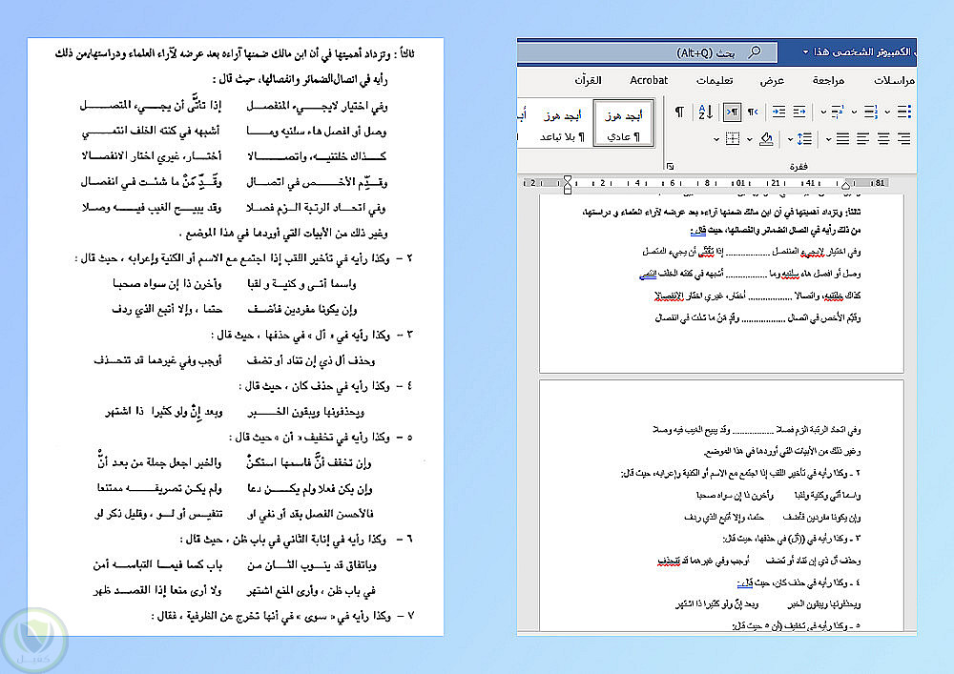Apply the بلا تباعد style
Viewport: 954px width, 674px height.
562,125
